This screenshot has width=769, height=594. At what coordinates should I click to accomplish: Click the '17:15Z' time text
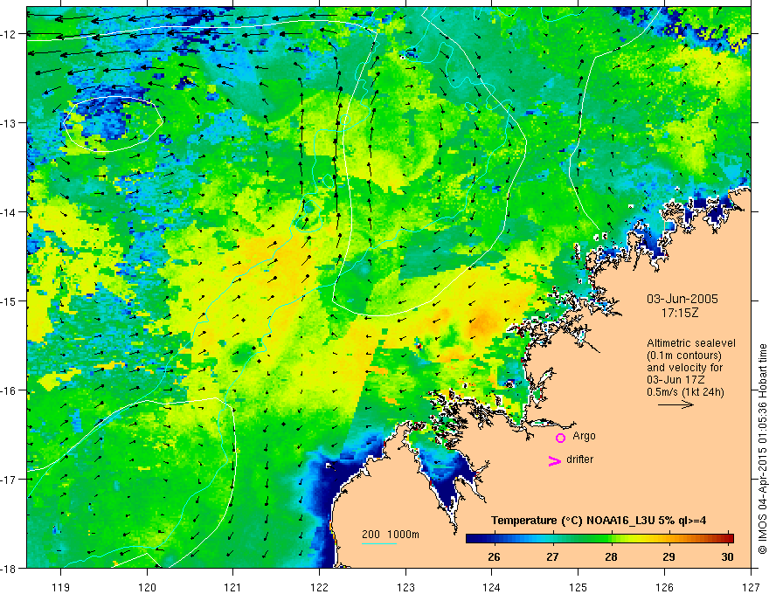[679, 313]
